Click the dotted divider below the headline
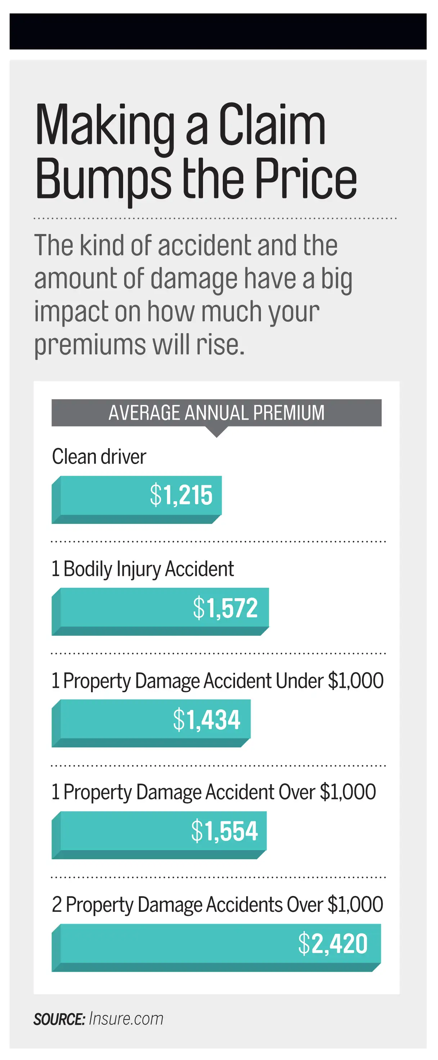 tap(215, 218)
